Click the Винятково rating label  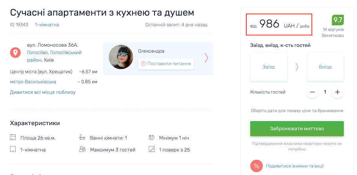[333, 36]
